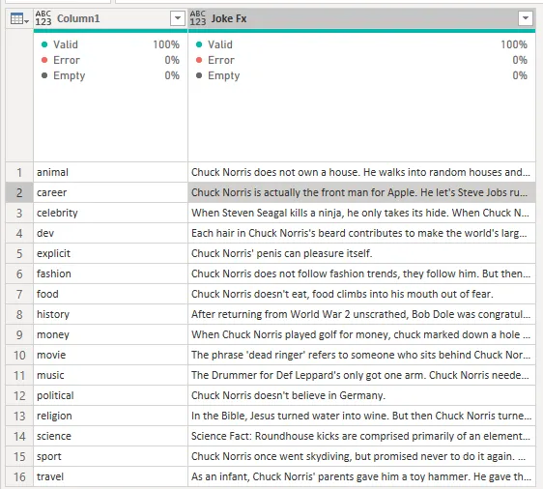Click the 'celebrity' cell
Viewport: 543px width, 489px height.
(110, 213)
